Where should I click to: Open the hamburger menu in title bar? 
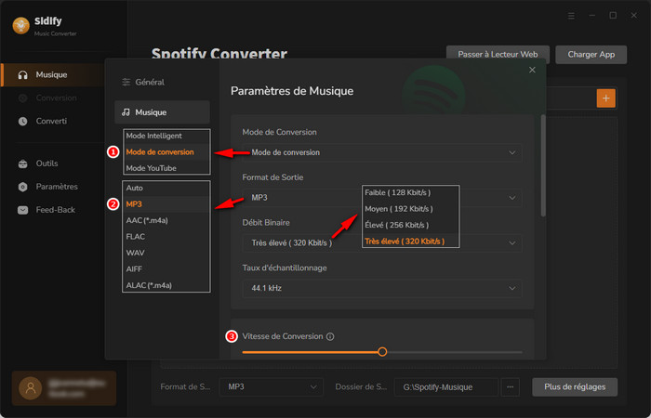tap(571, 16)
